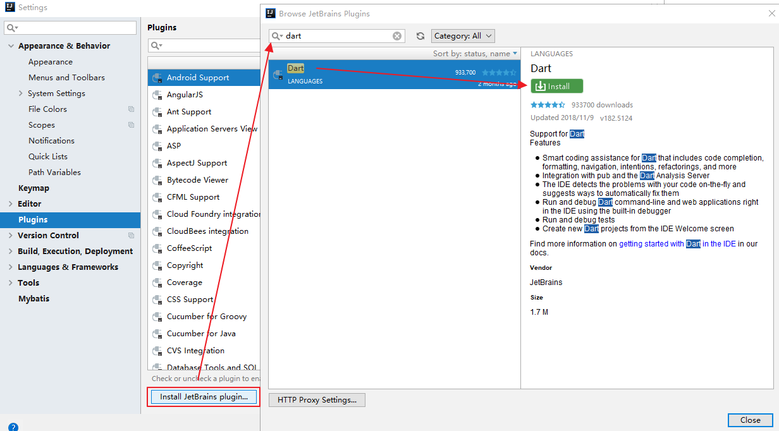779x431 pixels.
Task: Open the Mybatis settings page
Action: click(x=34, y=299)
